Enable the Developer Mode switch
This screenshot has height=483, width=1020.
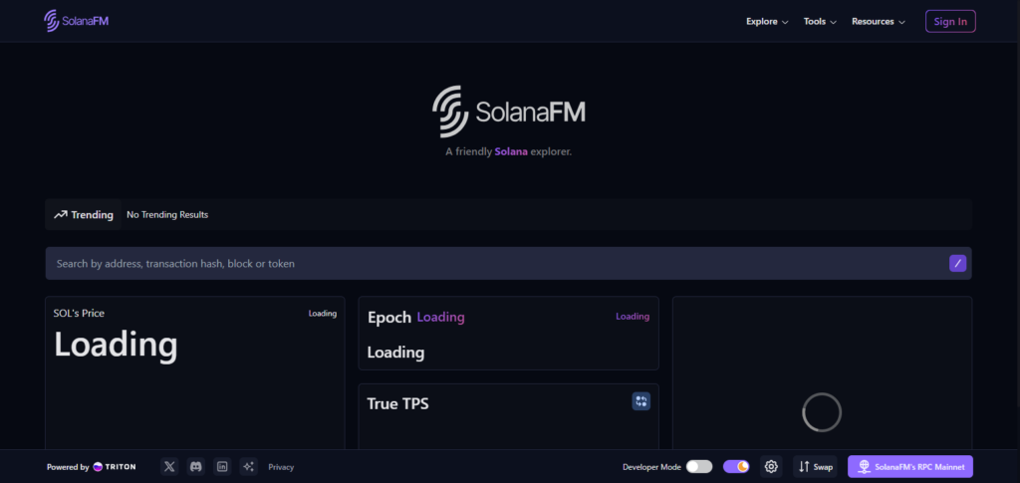click(699, 467)
